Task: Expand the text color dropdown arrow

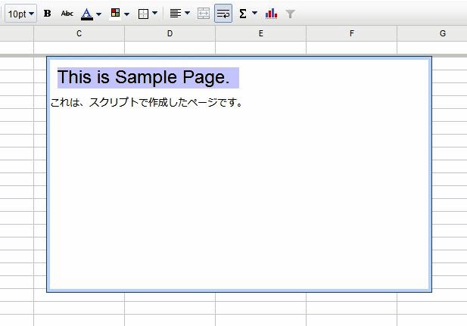Action: pyautogui.click(x=99, y=14)
